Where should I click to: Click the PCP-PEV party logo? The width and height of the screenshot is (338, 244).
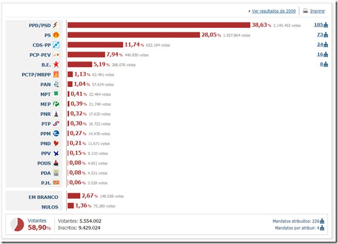[56, 54]
